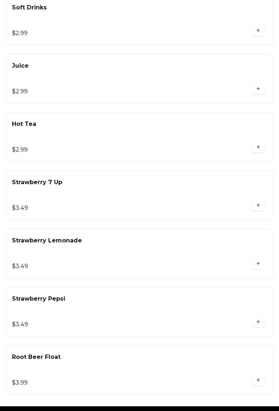Click the Strawberry Pepsi $3.49 price
The width and height of the screenshot is (279, 411).
20,325
